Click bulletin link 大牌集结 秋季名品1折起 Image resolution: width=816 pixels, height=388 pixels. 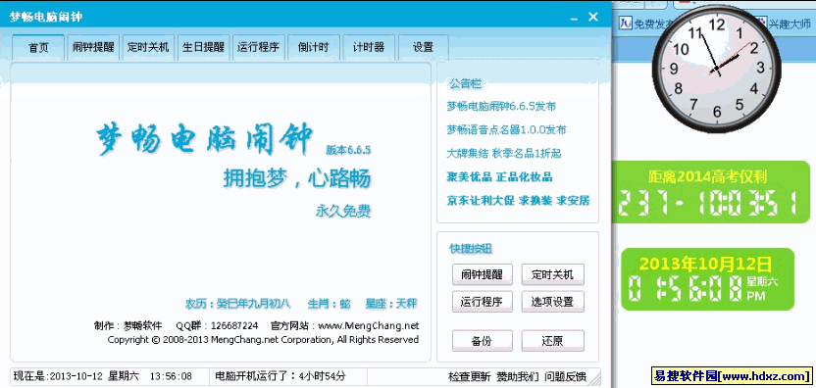(x=504, y=154)
